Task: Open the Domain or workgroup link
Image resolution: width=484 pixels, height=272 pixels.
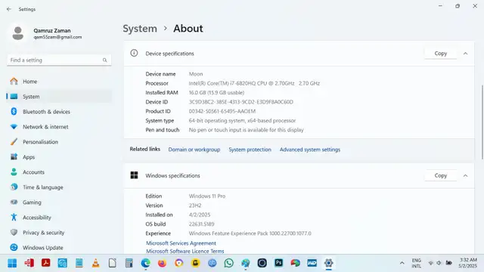Action: point(194,150)
